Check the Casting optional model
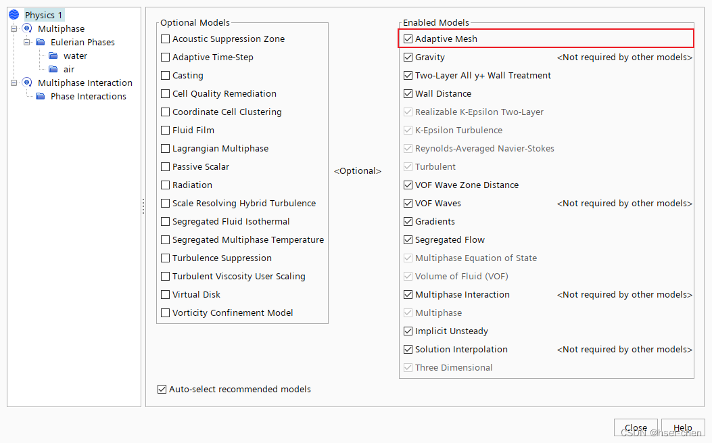 pos(165,76)
